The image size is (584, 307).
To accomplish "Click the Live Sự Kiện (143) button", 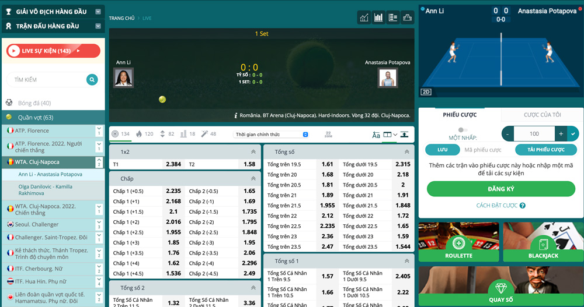I will (x=53, y=51).
